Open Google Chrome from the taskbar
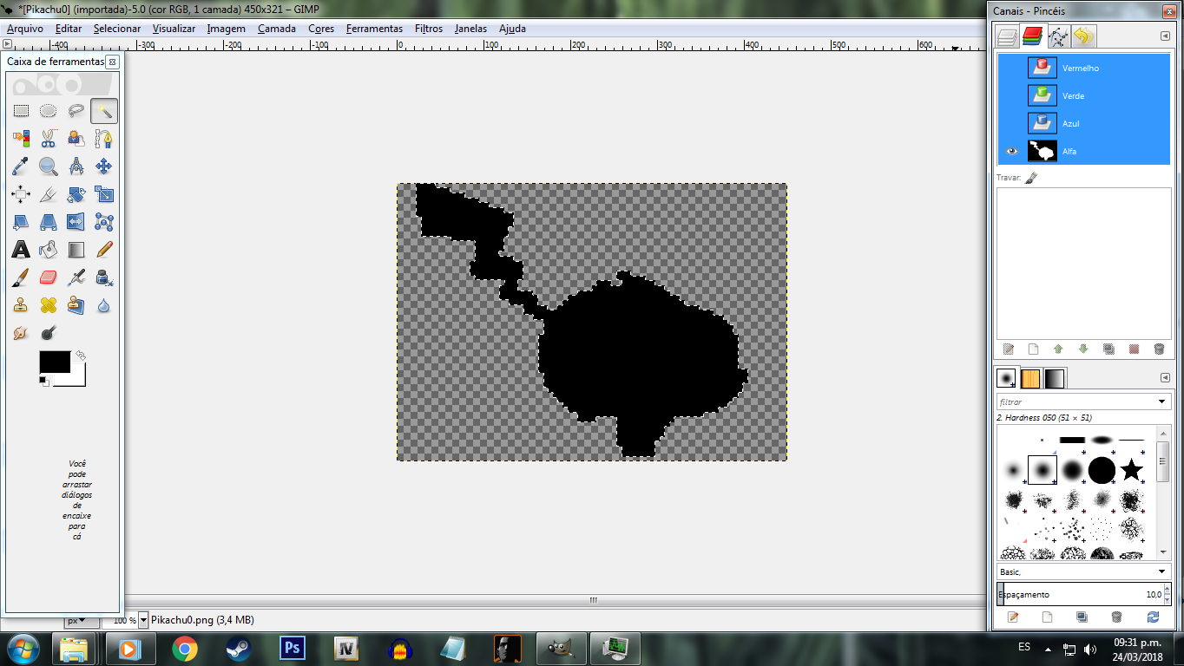 184,649
